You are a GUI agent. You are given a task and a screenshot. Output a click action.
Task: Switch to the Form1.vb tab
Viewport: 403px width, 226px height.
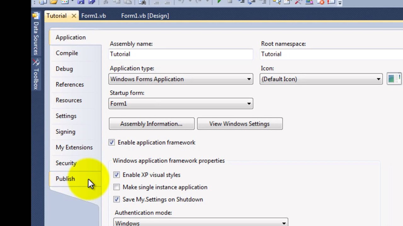pos(94,16)
